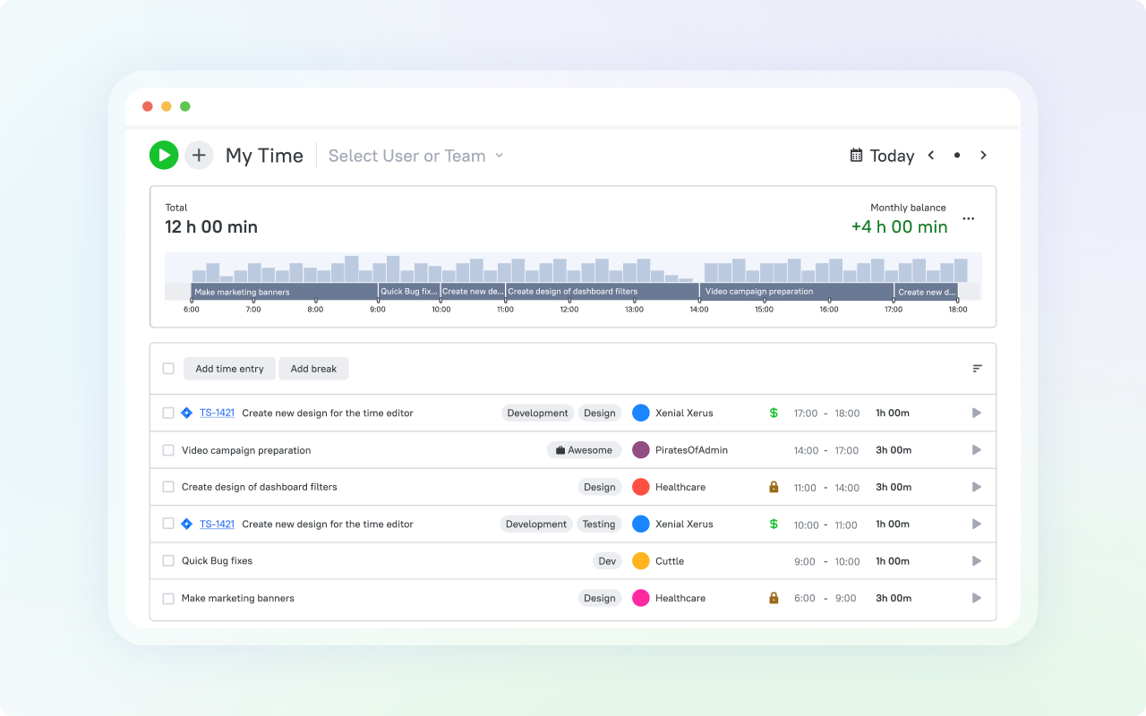Click the Development tag on the 10:00 entry
This screenshot has width=1146, height=716.
point(536,524)
